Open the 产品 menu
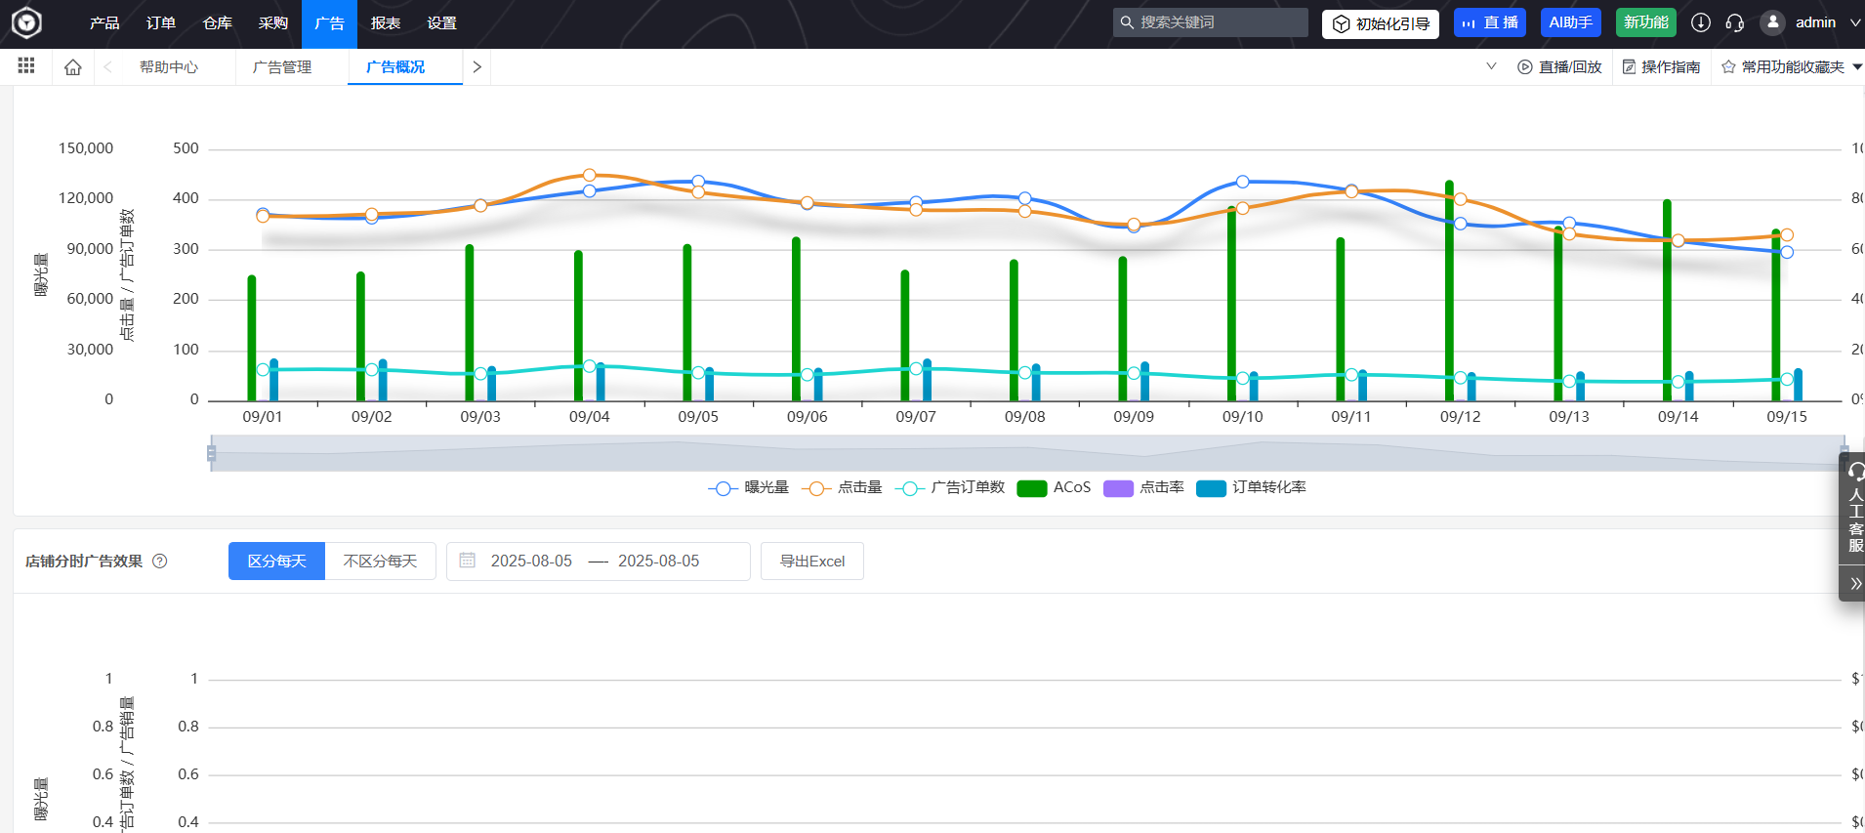 (x=104, y=23)
